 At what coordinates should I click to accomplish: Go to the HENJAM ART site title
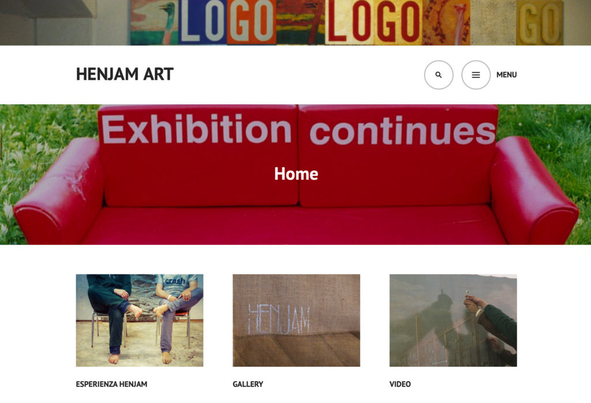click(125, 74)
